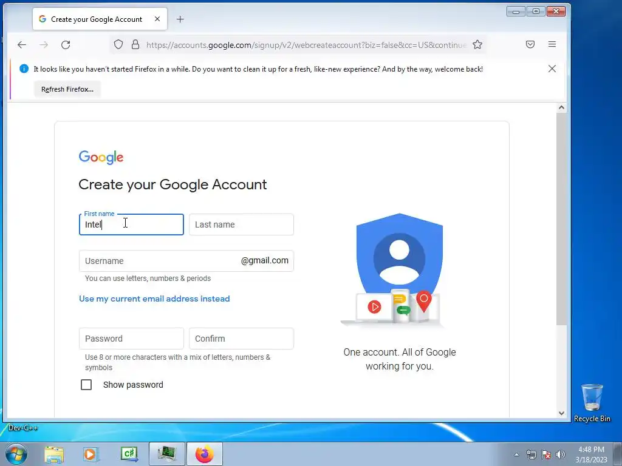Open Windows Explorer from the taskbar
Viewport: 622px width, 466px height.
click(x=54, y=454)
